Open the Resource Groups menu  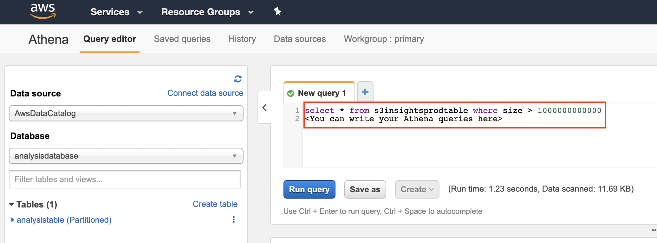pyautogui.click(x=207, y=12)
